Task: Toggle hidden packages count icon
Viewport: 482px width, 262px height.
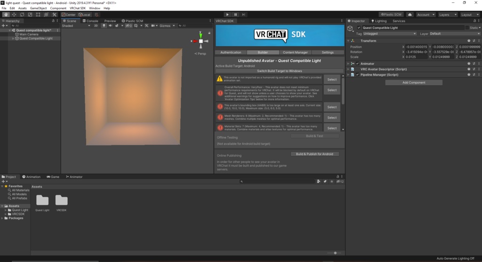Action: [x=340, y=182]
